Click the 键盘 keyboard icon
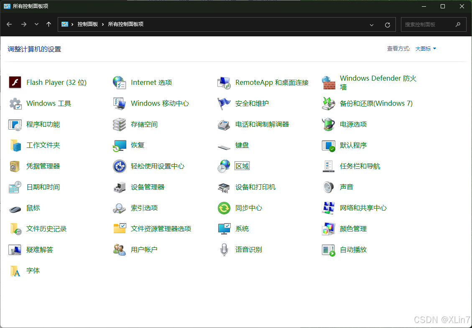The height and width of the screenshot is (328, 472). tap(224, 147)
